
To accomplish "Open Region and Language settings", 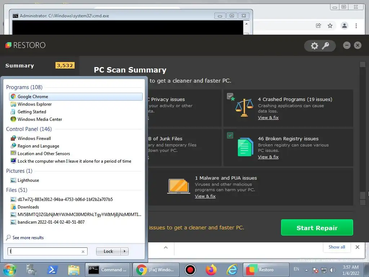I will (x=76, y=146).
